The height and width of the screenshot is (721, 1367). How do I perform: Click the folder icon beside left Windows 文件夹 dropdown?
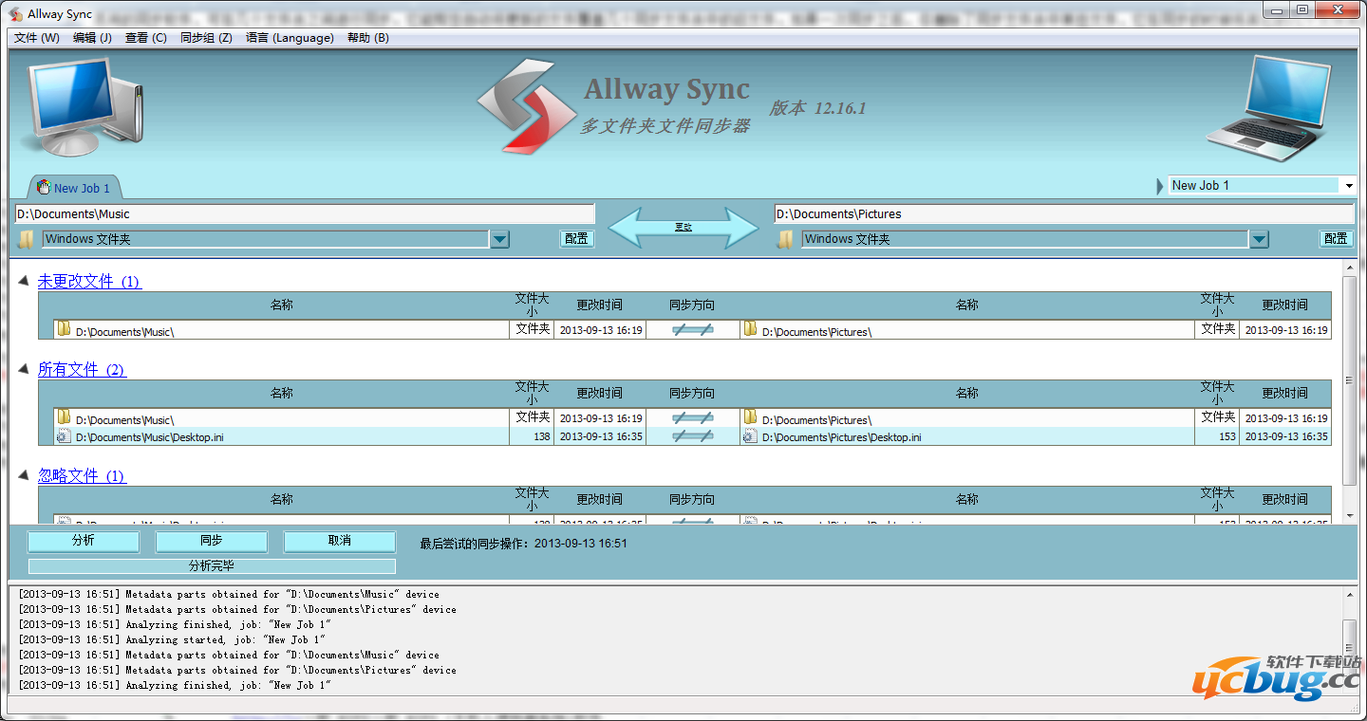(x=26, y=239)
